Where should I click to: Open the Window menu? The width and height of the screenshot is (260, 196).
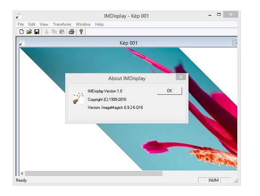point(83,25)
